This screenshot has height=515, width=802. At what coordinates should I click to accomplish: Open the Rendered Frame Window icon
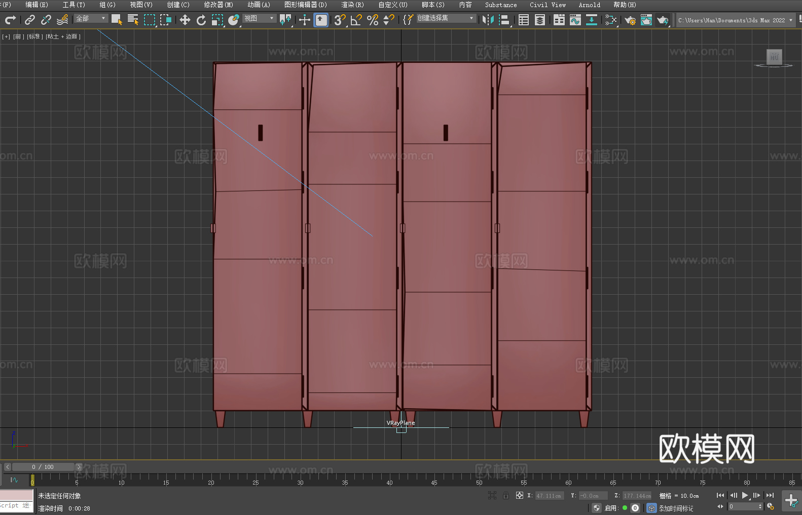coord(646,20)
